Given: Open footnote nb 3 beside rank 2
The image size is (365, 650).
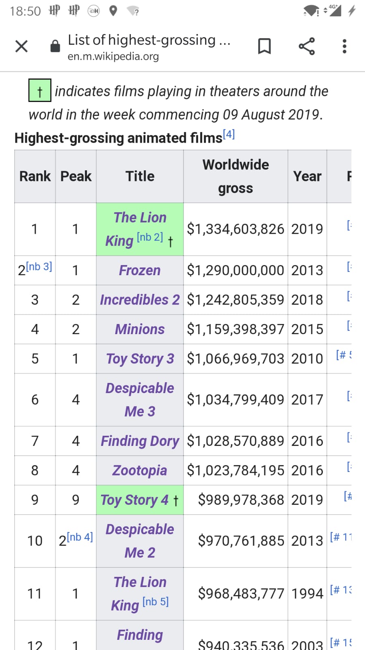Looking at the screenshot, I should point(39,267).
